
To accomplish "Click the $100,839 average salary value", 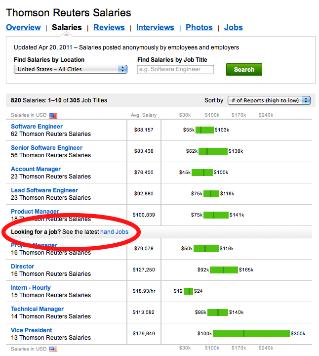I will coord(144,215).
